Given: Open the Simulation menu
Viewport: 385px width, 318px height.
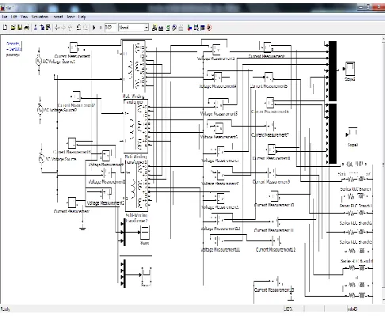Looking at the screenshot, I should point(40,17).
